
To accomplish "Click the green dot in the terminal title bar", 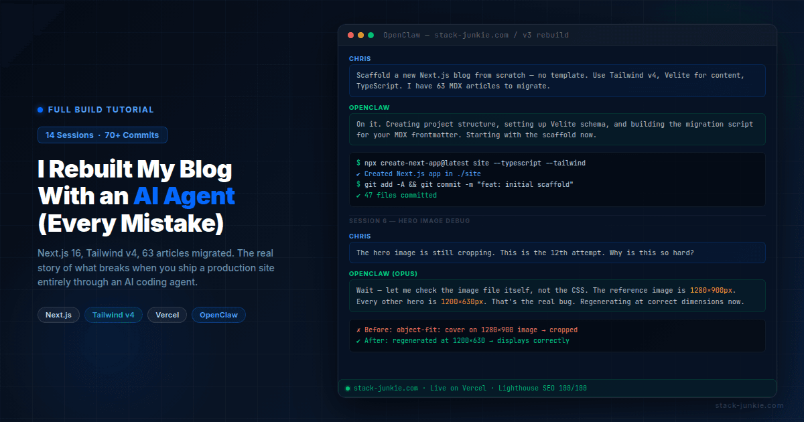I will pos(371,35).
